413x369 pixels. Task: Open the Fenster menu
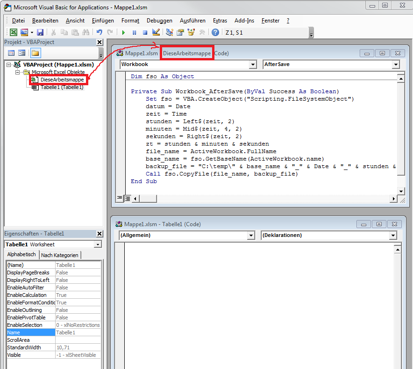(270, 21)
